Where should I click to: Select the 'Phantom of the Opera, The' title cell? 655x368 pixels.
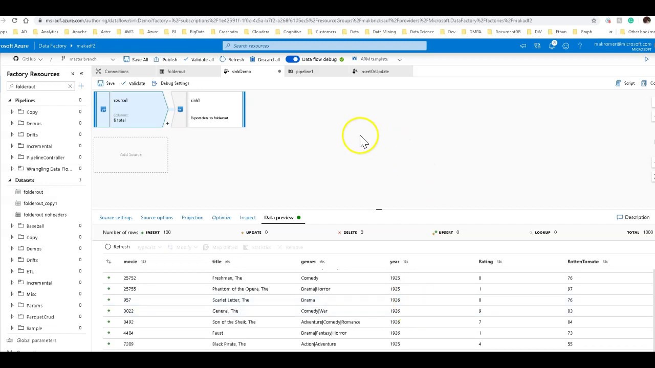point(240,289)
